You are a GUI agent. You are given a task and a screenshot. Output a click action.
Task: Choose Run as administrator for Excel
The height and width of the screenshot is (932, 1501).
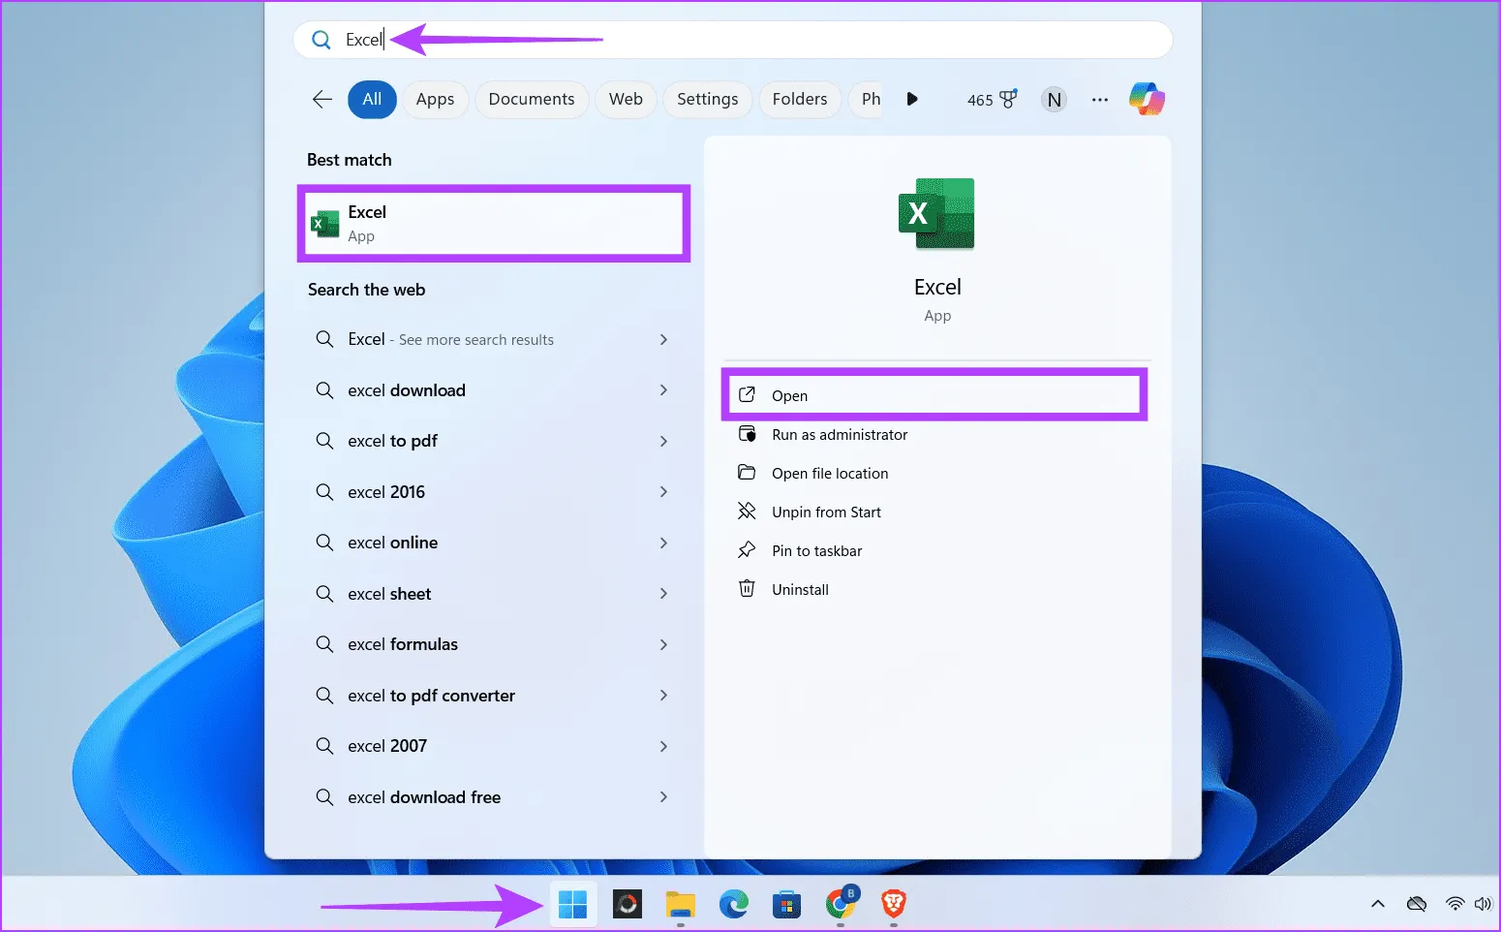[839, 435]
